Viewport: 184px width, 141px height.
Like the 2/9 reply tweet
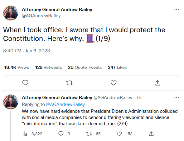124,134
